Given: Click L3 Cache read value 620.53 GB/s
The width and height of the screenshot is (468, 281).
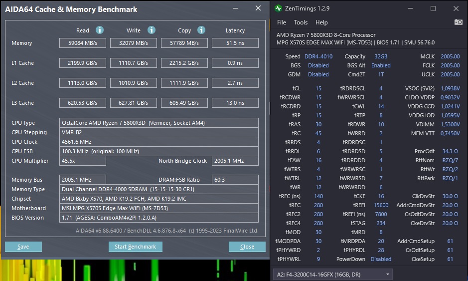Looking at the screenshot, I should tap(83, 103).
